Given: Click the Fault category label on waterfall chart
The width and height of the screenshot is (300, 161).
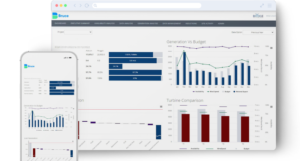Looking at the screenshot, I should click(92, 142).
